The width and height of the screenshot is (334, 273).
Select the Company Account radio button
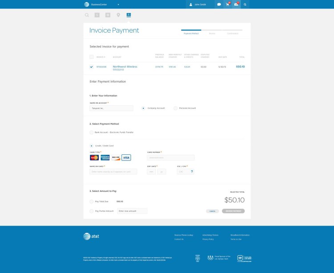coord(143,108)
